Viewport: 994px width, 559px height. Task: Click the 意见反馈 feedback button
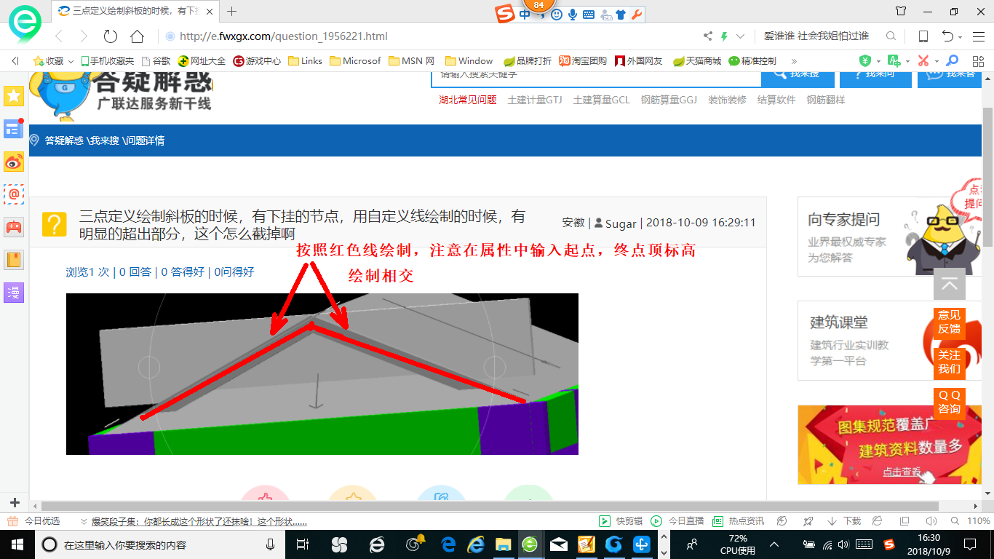949,322
